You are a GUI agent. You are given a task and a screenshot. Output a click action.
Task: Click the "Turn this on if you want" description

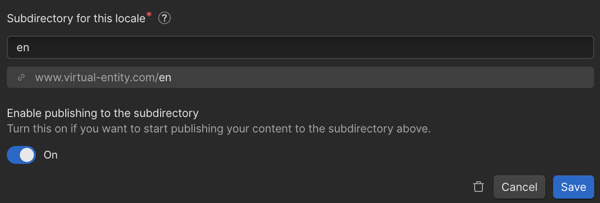pos(219,129)
